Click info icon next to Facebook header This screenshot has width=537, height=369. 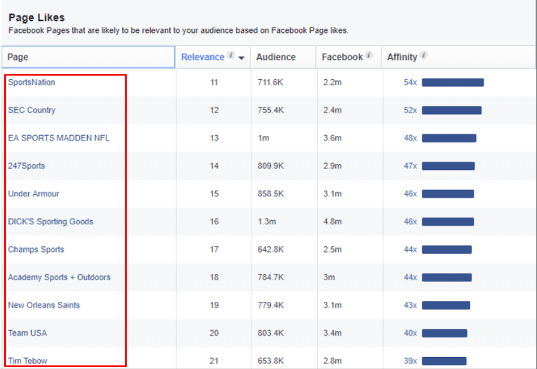point(369,55)
